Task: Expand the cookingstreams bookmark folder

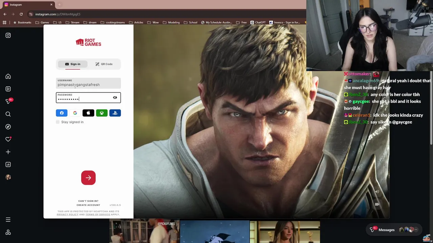Action: pos(113,23)
